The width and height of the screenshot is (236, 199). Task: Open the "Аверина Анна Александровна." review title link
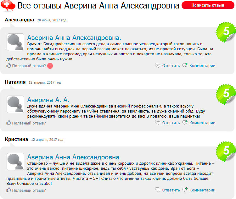(74, 38)
